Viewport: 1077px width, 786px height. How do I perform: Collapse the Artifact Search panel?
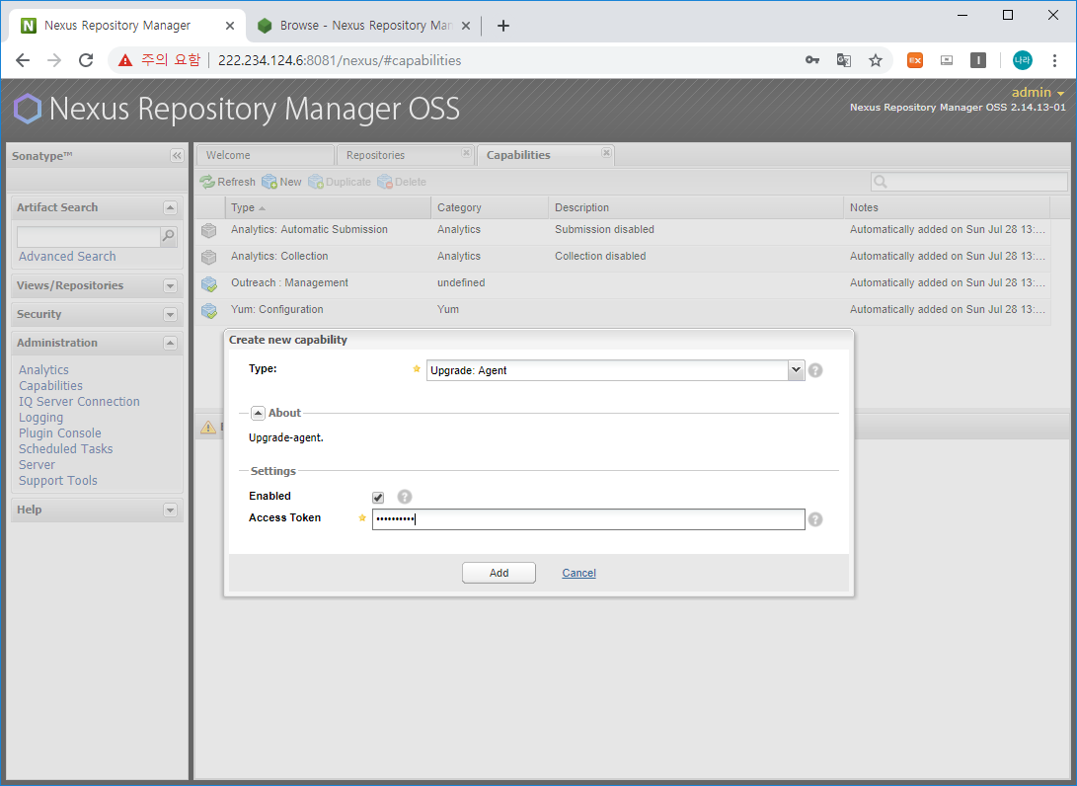click(171, 207)
